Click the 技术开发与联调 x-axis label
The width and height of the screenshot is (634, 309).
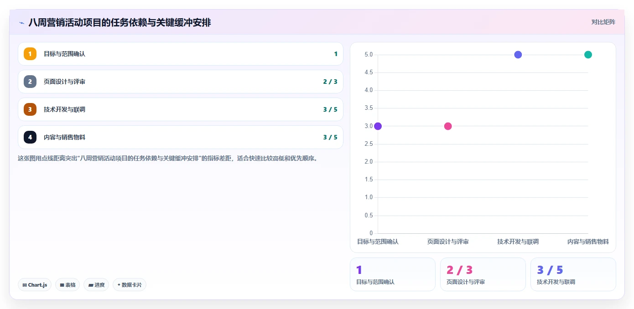(518, 242)
